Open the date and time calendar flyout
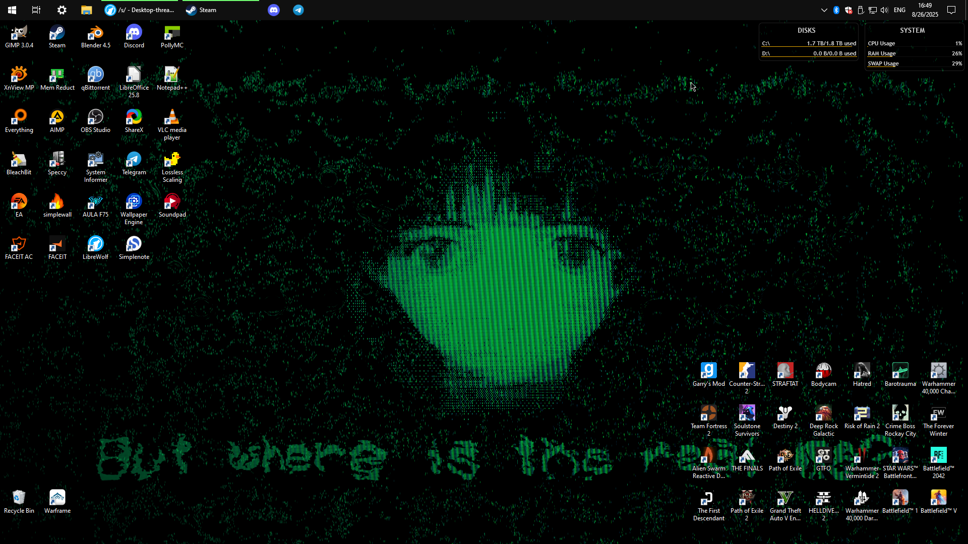Screen dimensions: 968x544 925,10
